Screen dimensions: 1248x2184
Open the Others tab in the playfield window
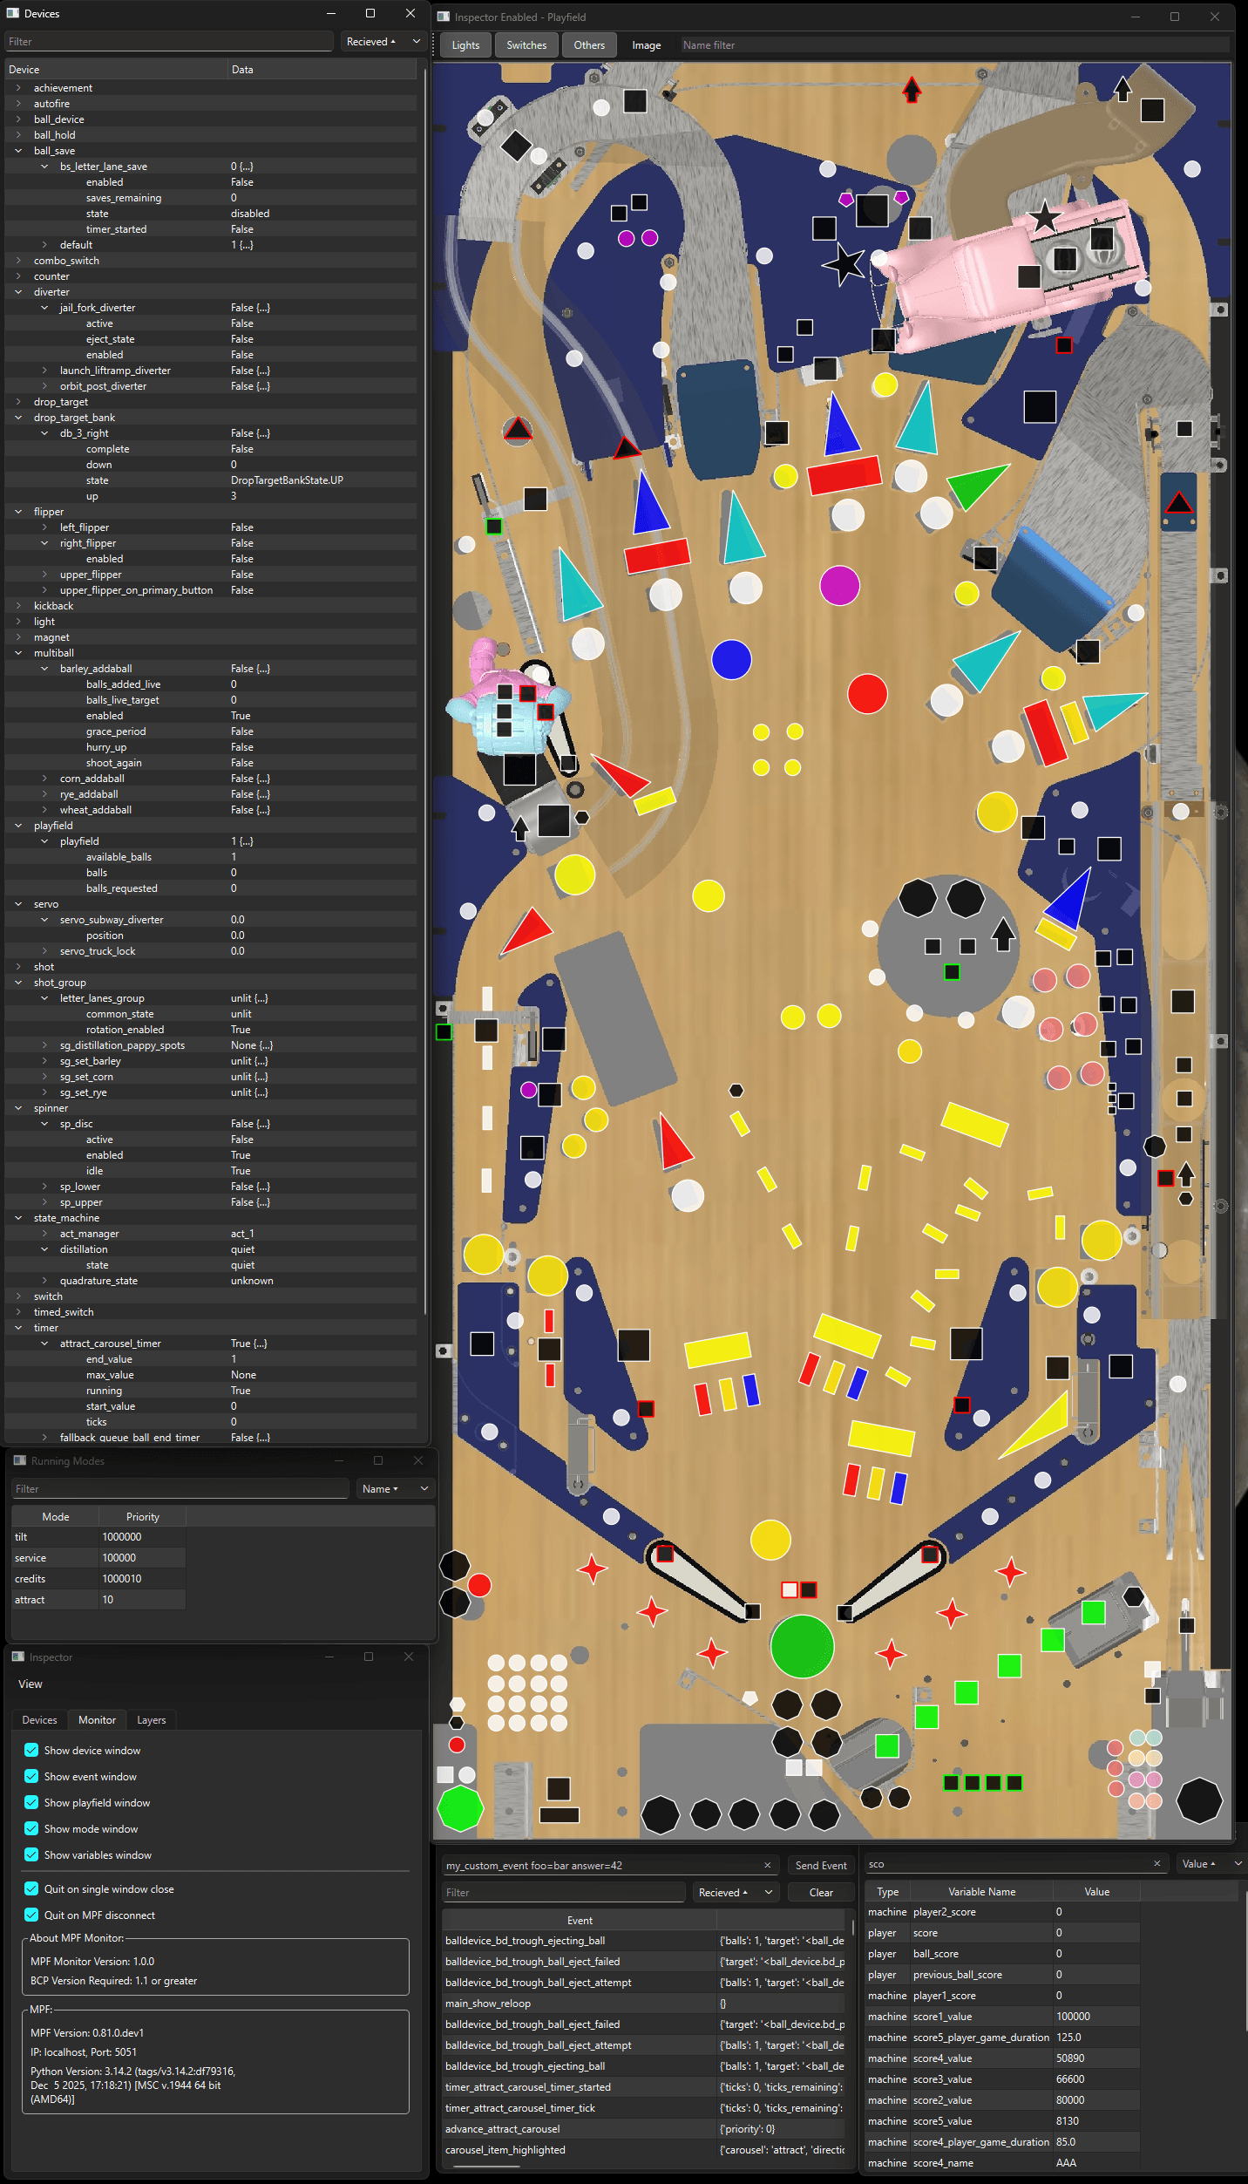[x=589, y=45]
